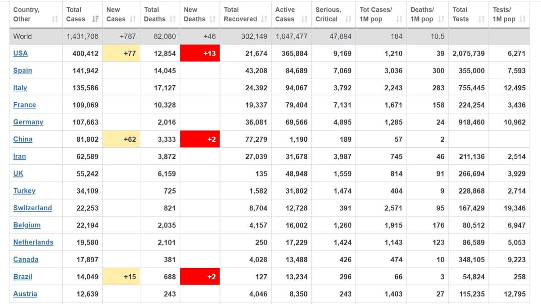Open the Brazil country link
541x304 pixels.
23,277
